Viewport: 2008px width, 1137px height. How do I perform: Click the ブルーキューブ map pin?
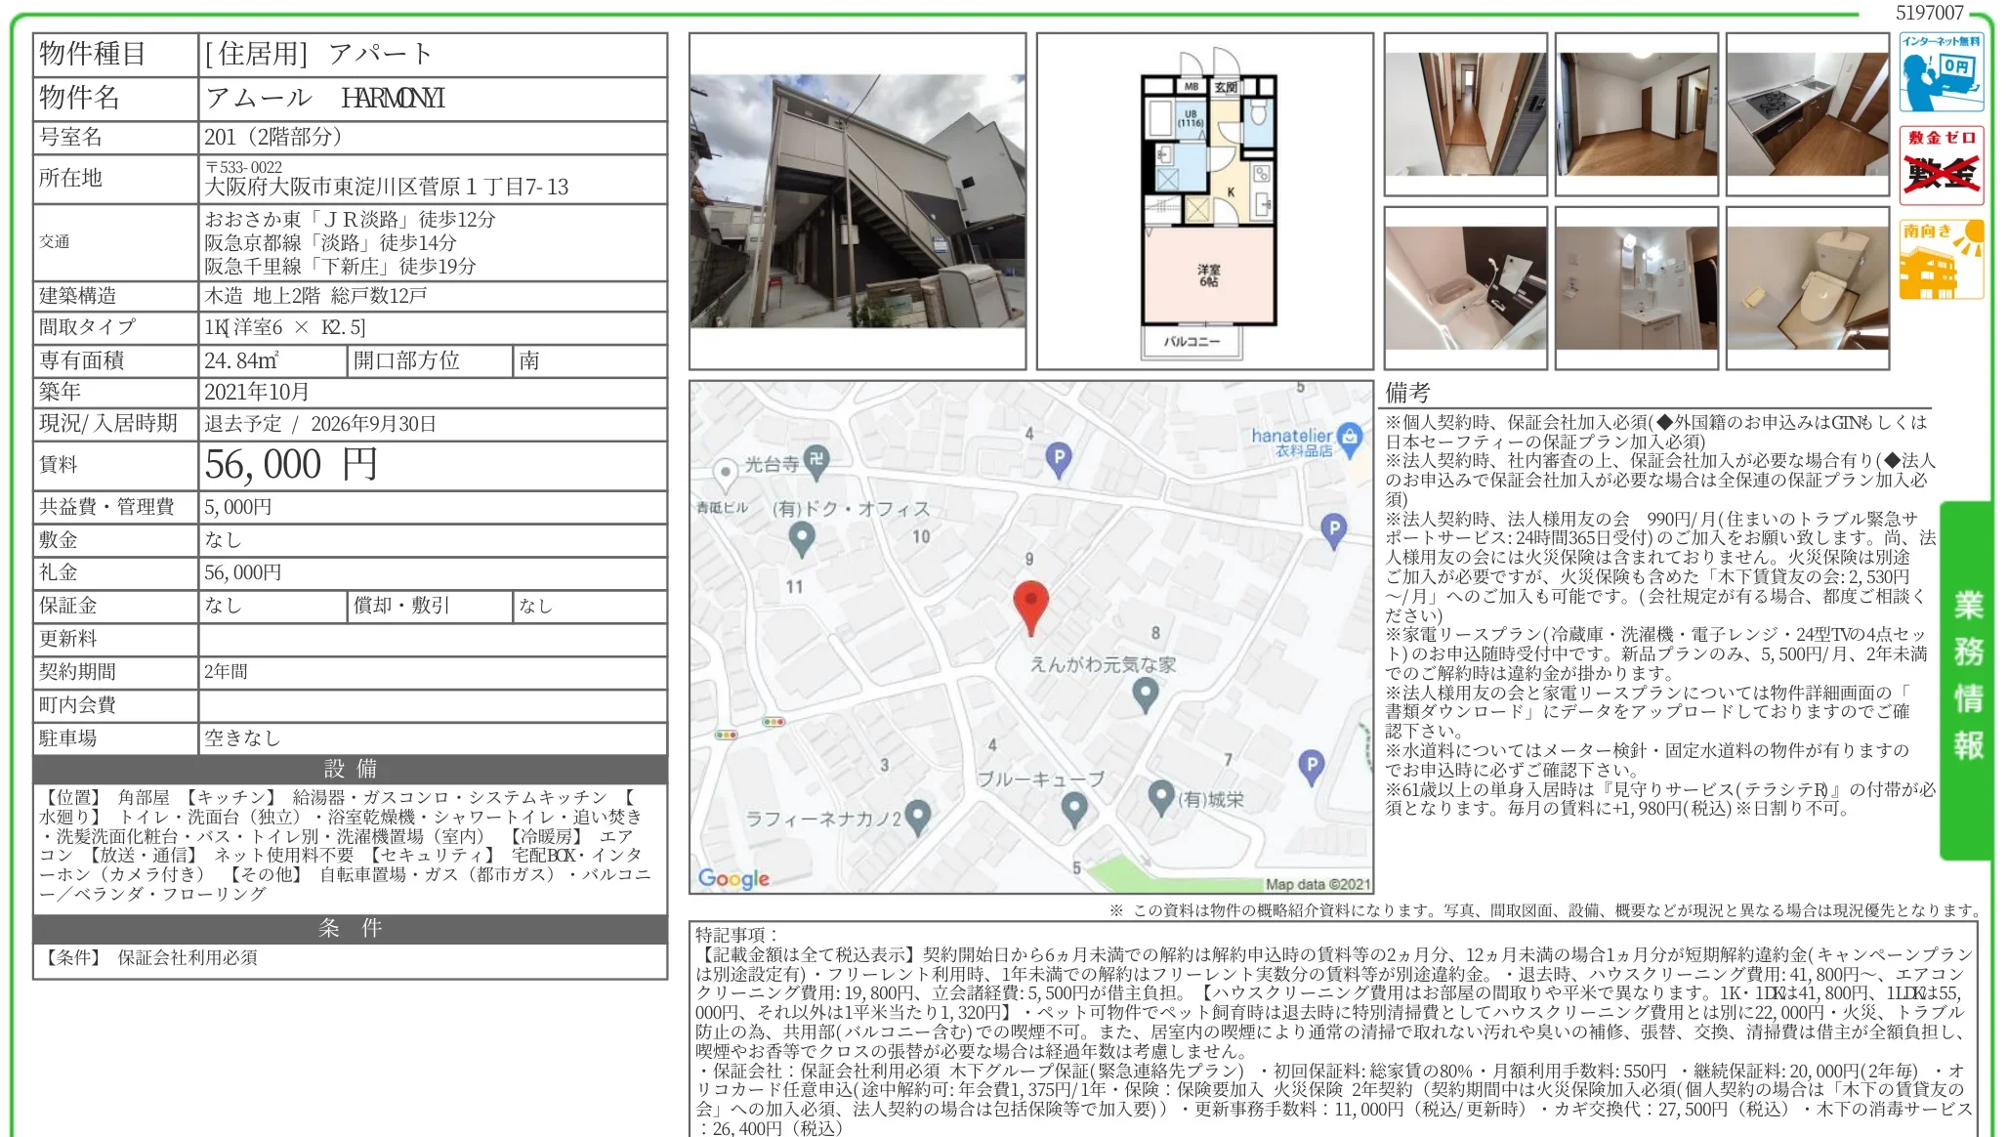[x=1074, y=810]
